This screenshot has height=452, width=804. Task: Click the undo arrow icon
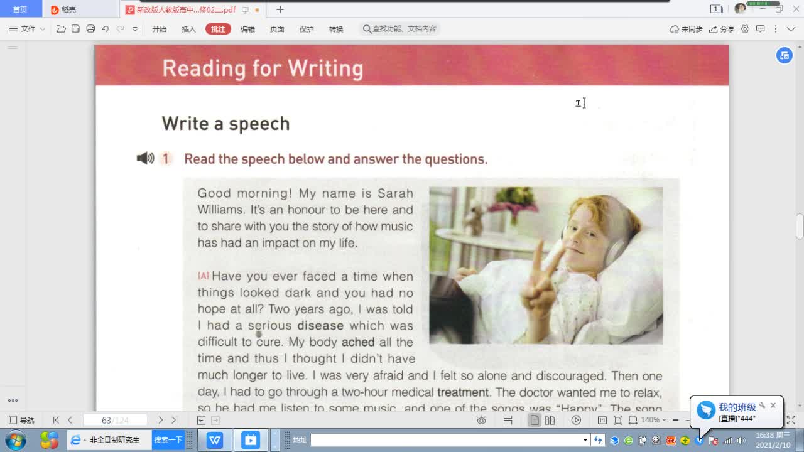click(x=105, y=29)
